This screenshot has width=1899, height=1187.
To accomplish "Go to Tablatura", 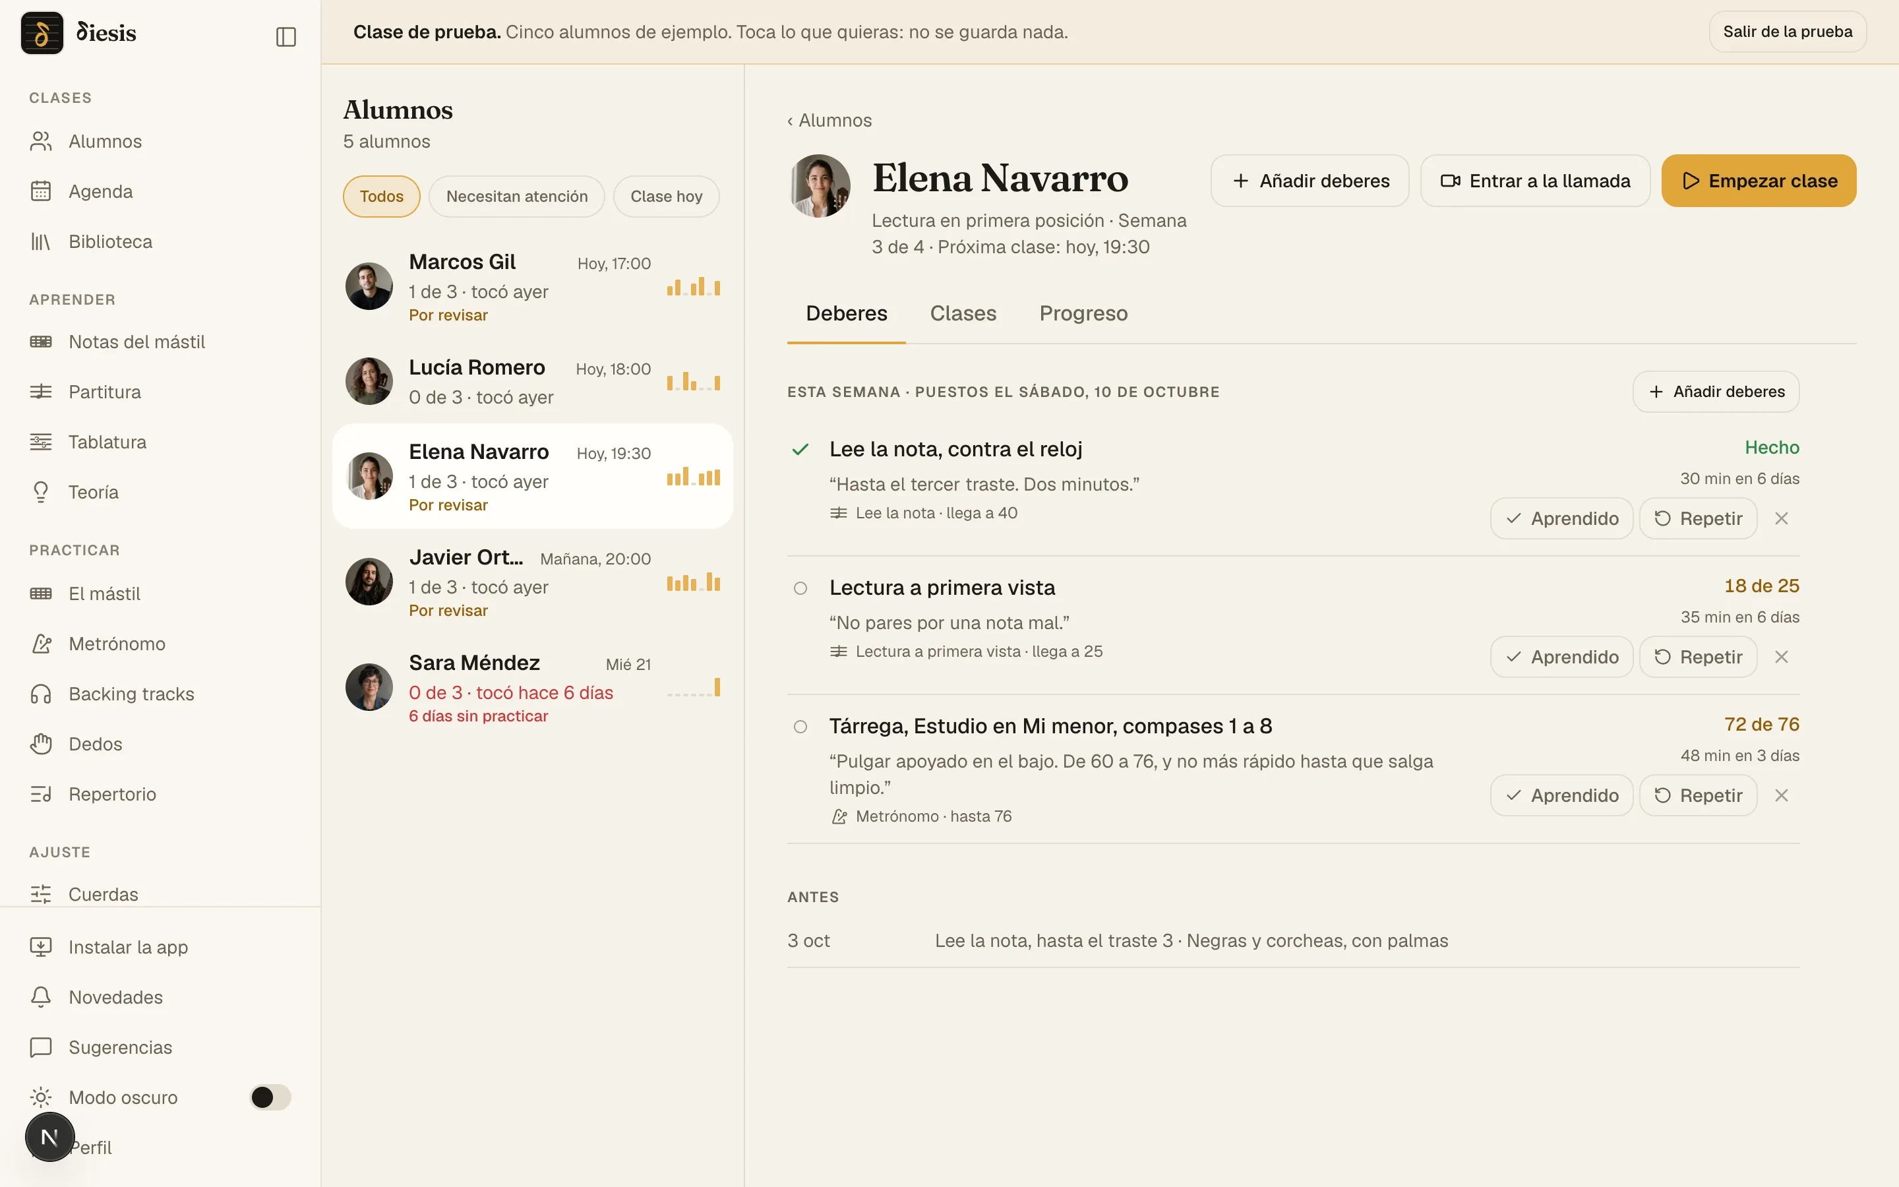I will click(x=160, y=442).
